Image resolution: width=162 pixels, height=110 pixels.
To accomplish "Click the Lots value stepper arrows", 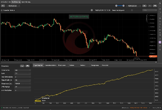I will tap(30, 74).
